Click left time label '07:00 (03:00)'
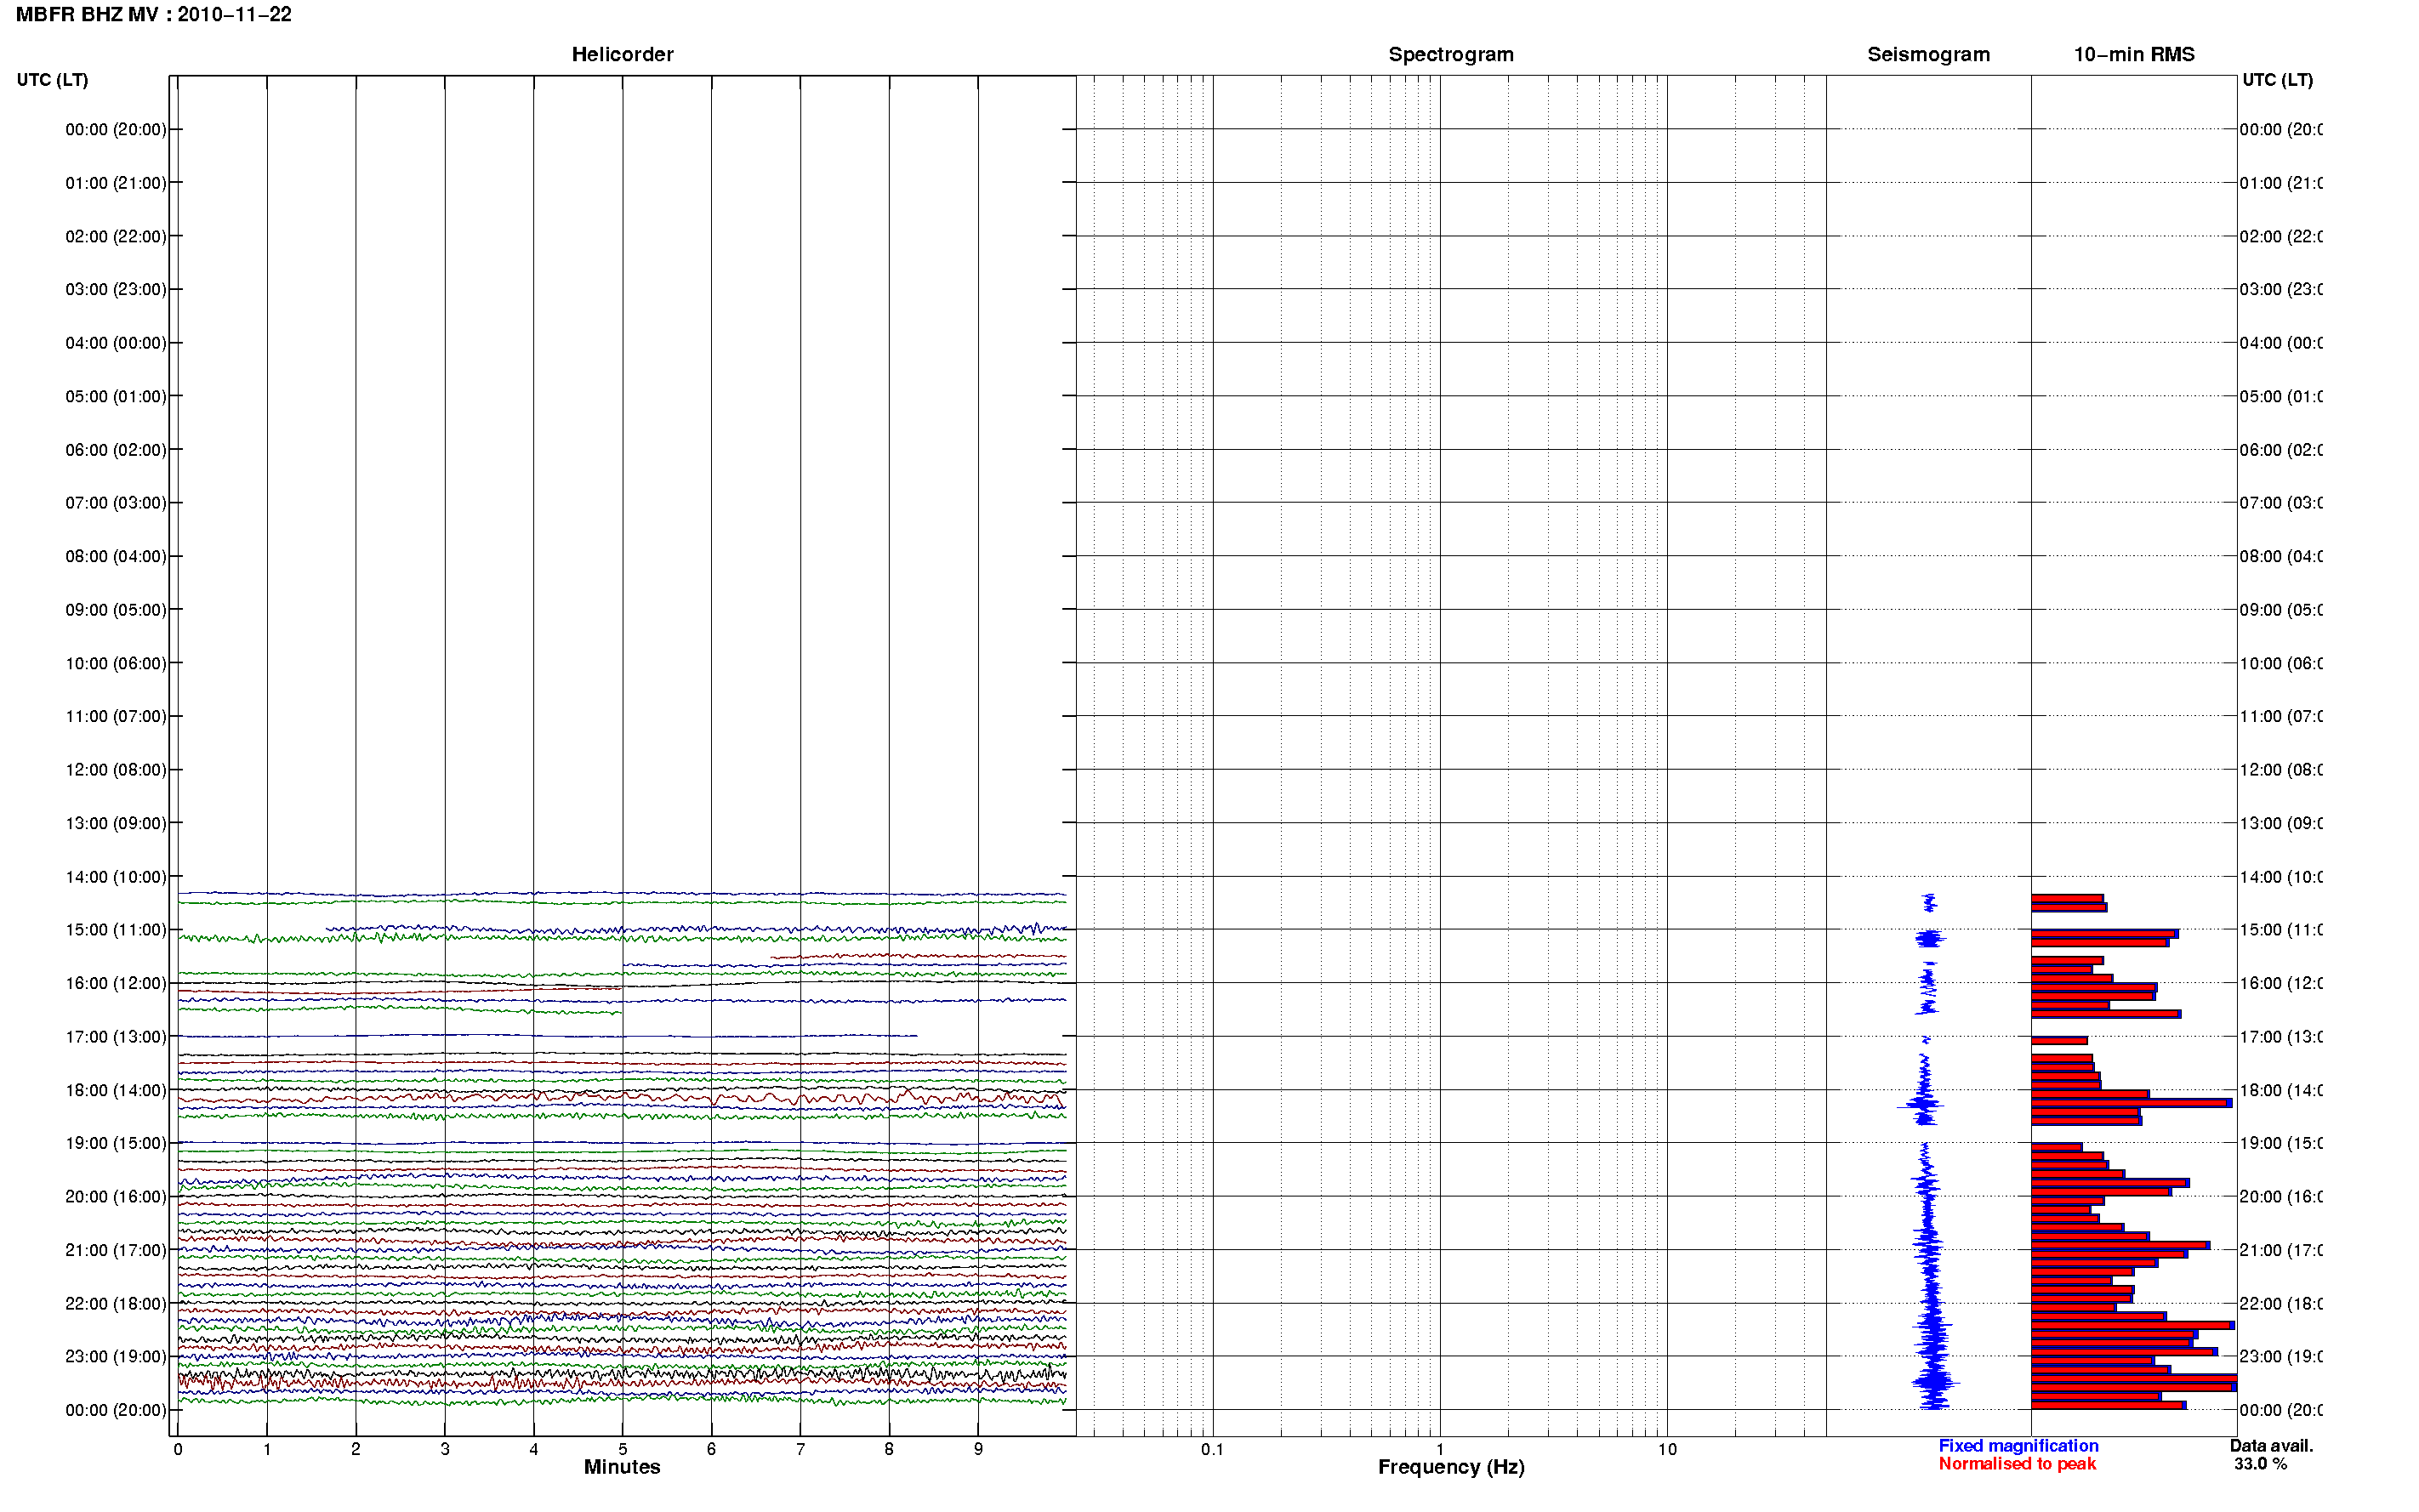The width and height of the screenshot is (2419, 1512). (116, 503)
